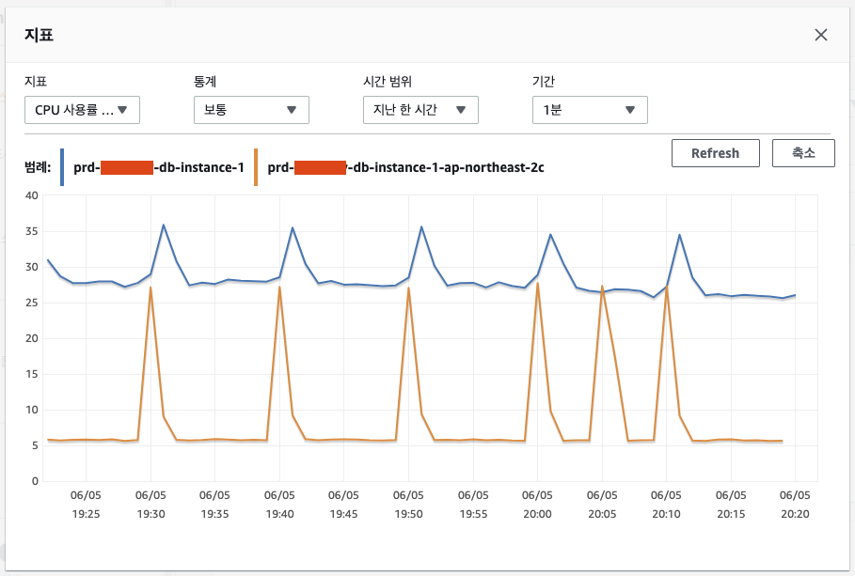Click the orange legend swatch for ap-northeast-2c instance
Image resolution: width=855 pixels, height=576 pixels.
click(256, 167)
